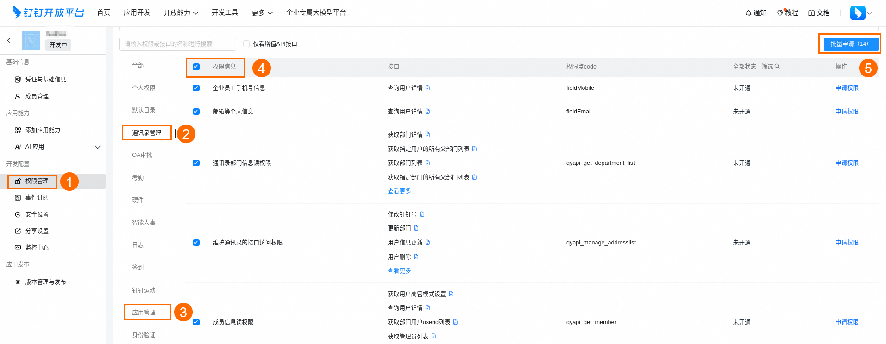Enable 仅看增值API接口 checkbox

click(246, 44)
